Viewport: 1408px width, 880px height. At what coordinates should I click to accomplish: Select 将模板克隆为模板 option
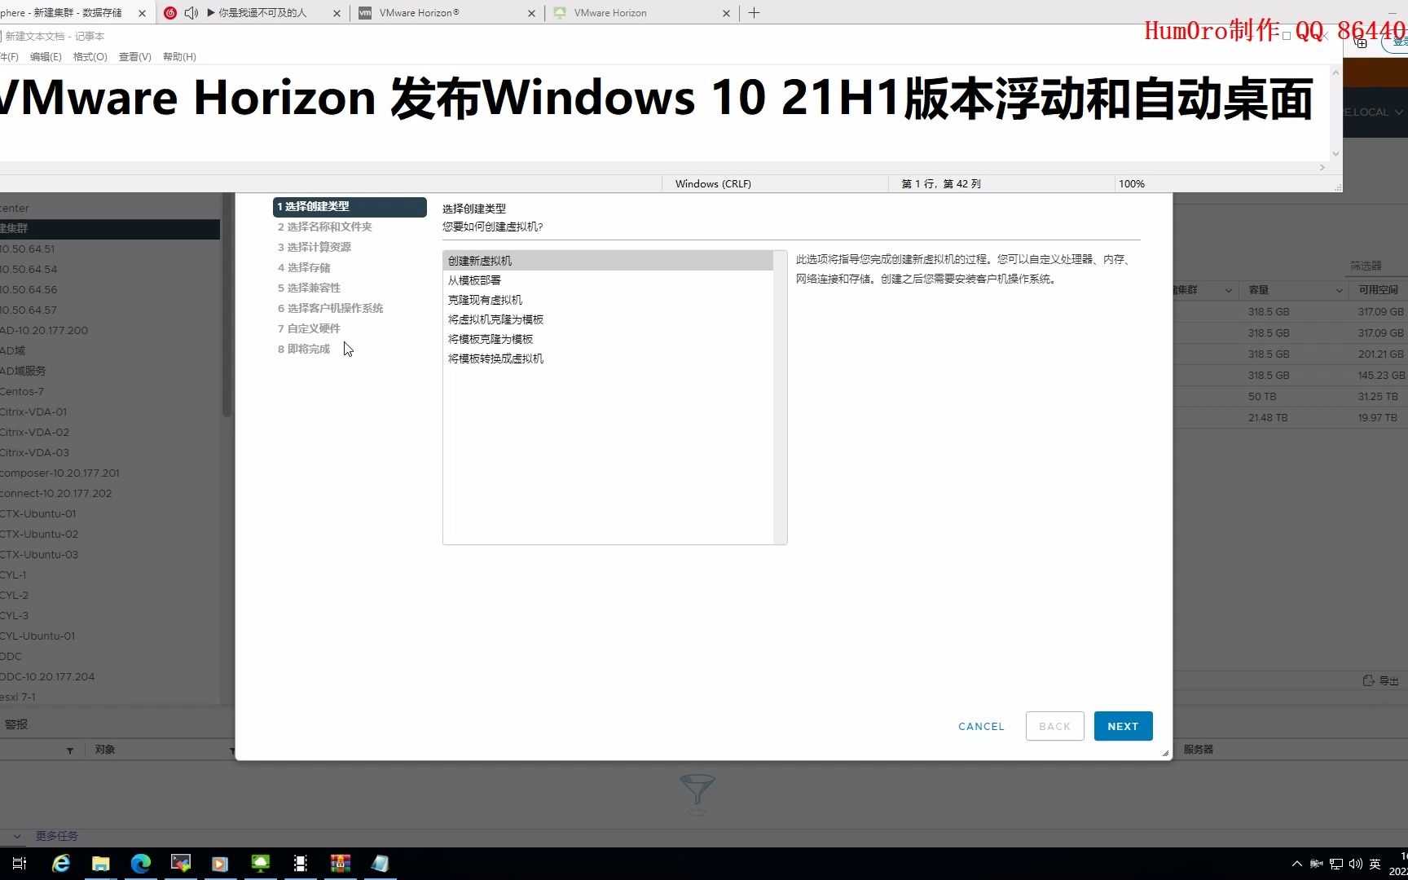[x=608, y=339]
